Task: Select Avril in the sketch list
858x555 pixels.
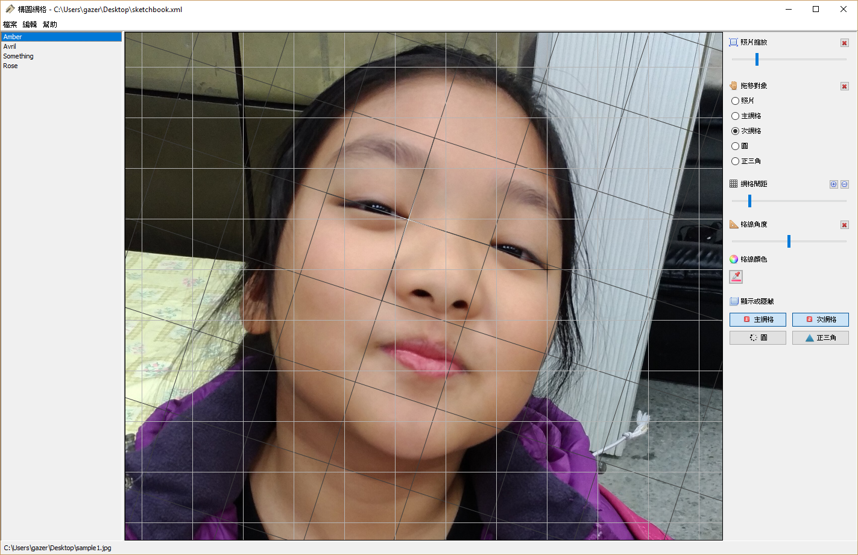Action: pos(10,46)
